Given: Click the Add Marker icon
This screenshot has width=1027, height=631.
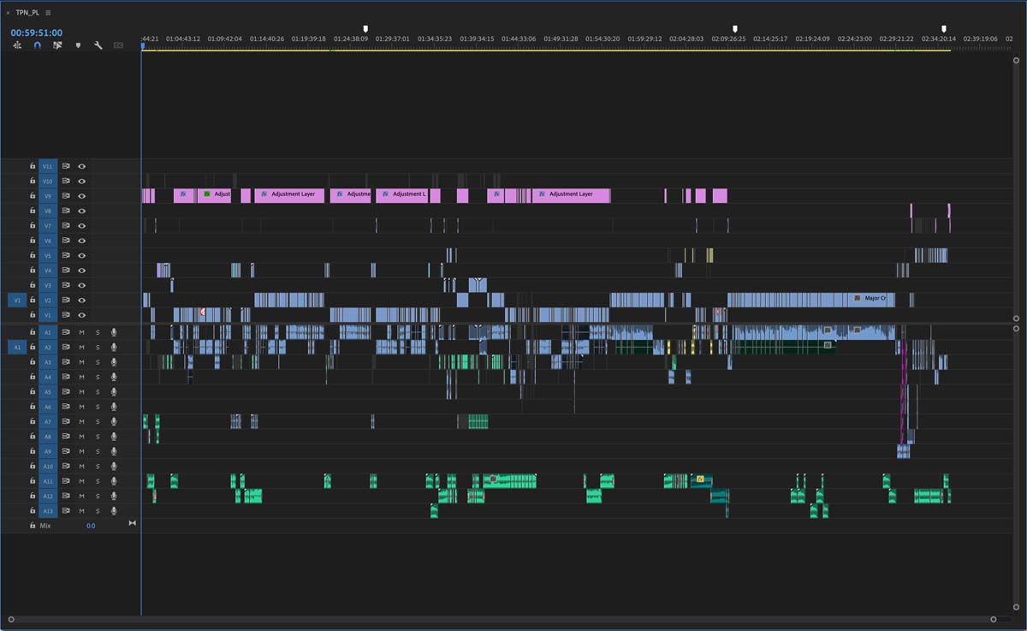Looking at the screenshot, I should click(78, 45).
